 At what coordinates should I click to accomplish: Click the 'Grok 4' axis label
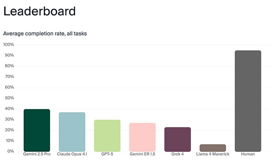coord(177,154)
